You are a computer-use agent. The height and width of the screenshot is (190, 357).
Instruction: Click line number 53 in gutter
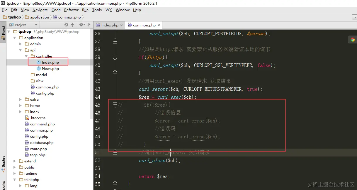click(x=98, y=168)
